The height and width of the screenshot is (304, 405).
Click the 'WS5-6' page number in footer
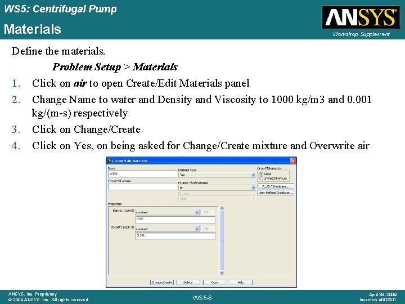[x=202, y=298]
